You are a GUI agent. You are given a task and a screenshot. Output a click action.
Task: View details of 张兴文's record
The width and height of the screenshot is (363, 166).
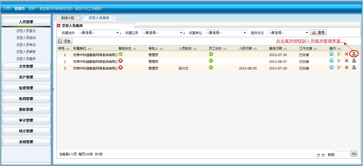[x=332, y=67]
